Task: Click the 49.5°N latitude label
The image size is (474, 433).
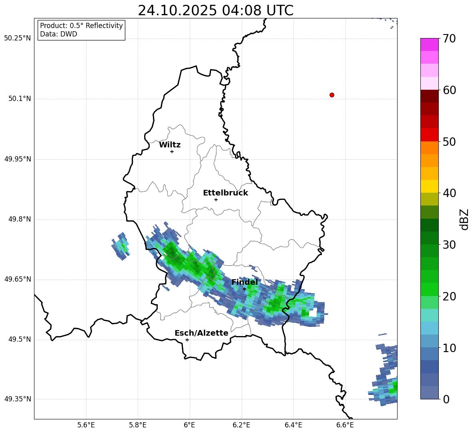Action: (x=20, y=339)
